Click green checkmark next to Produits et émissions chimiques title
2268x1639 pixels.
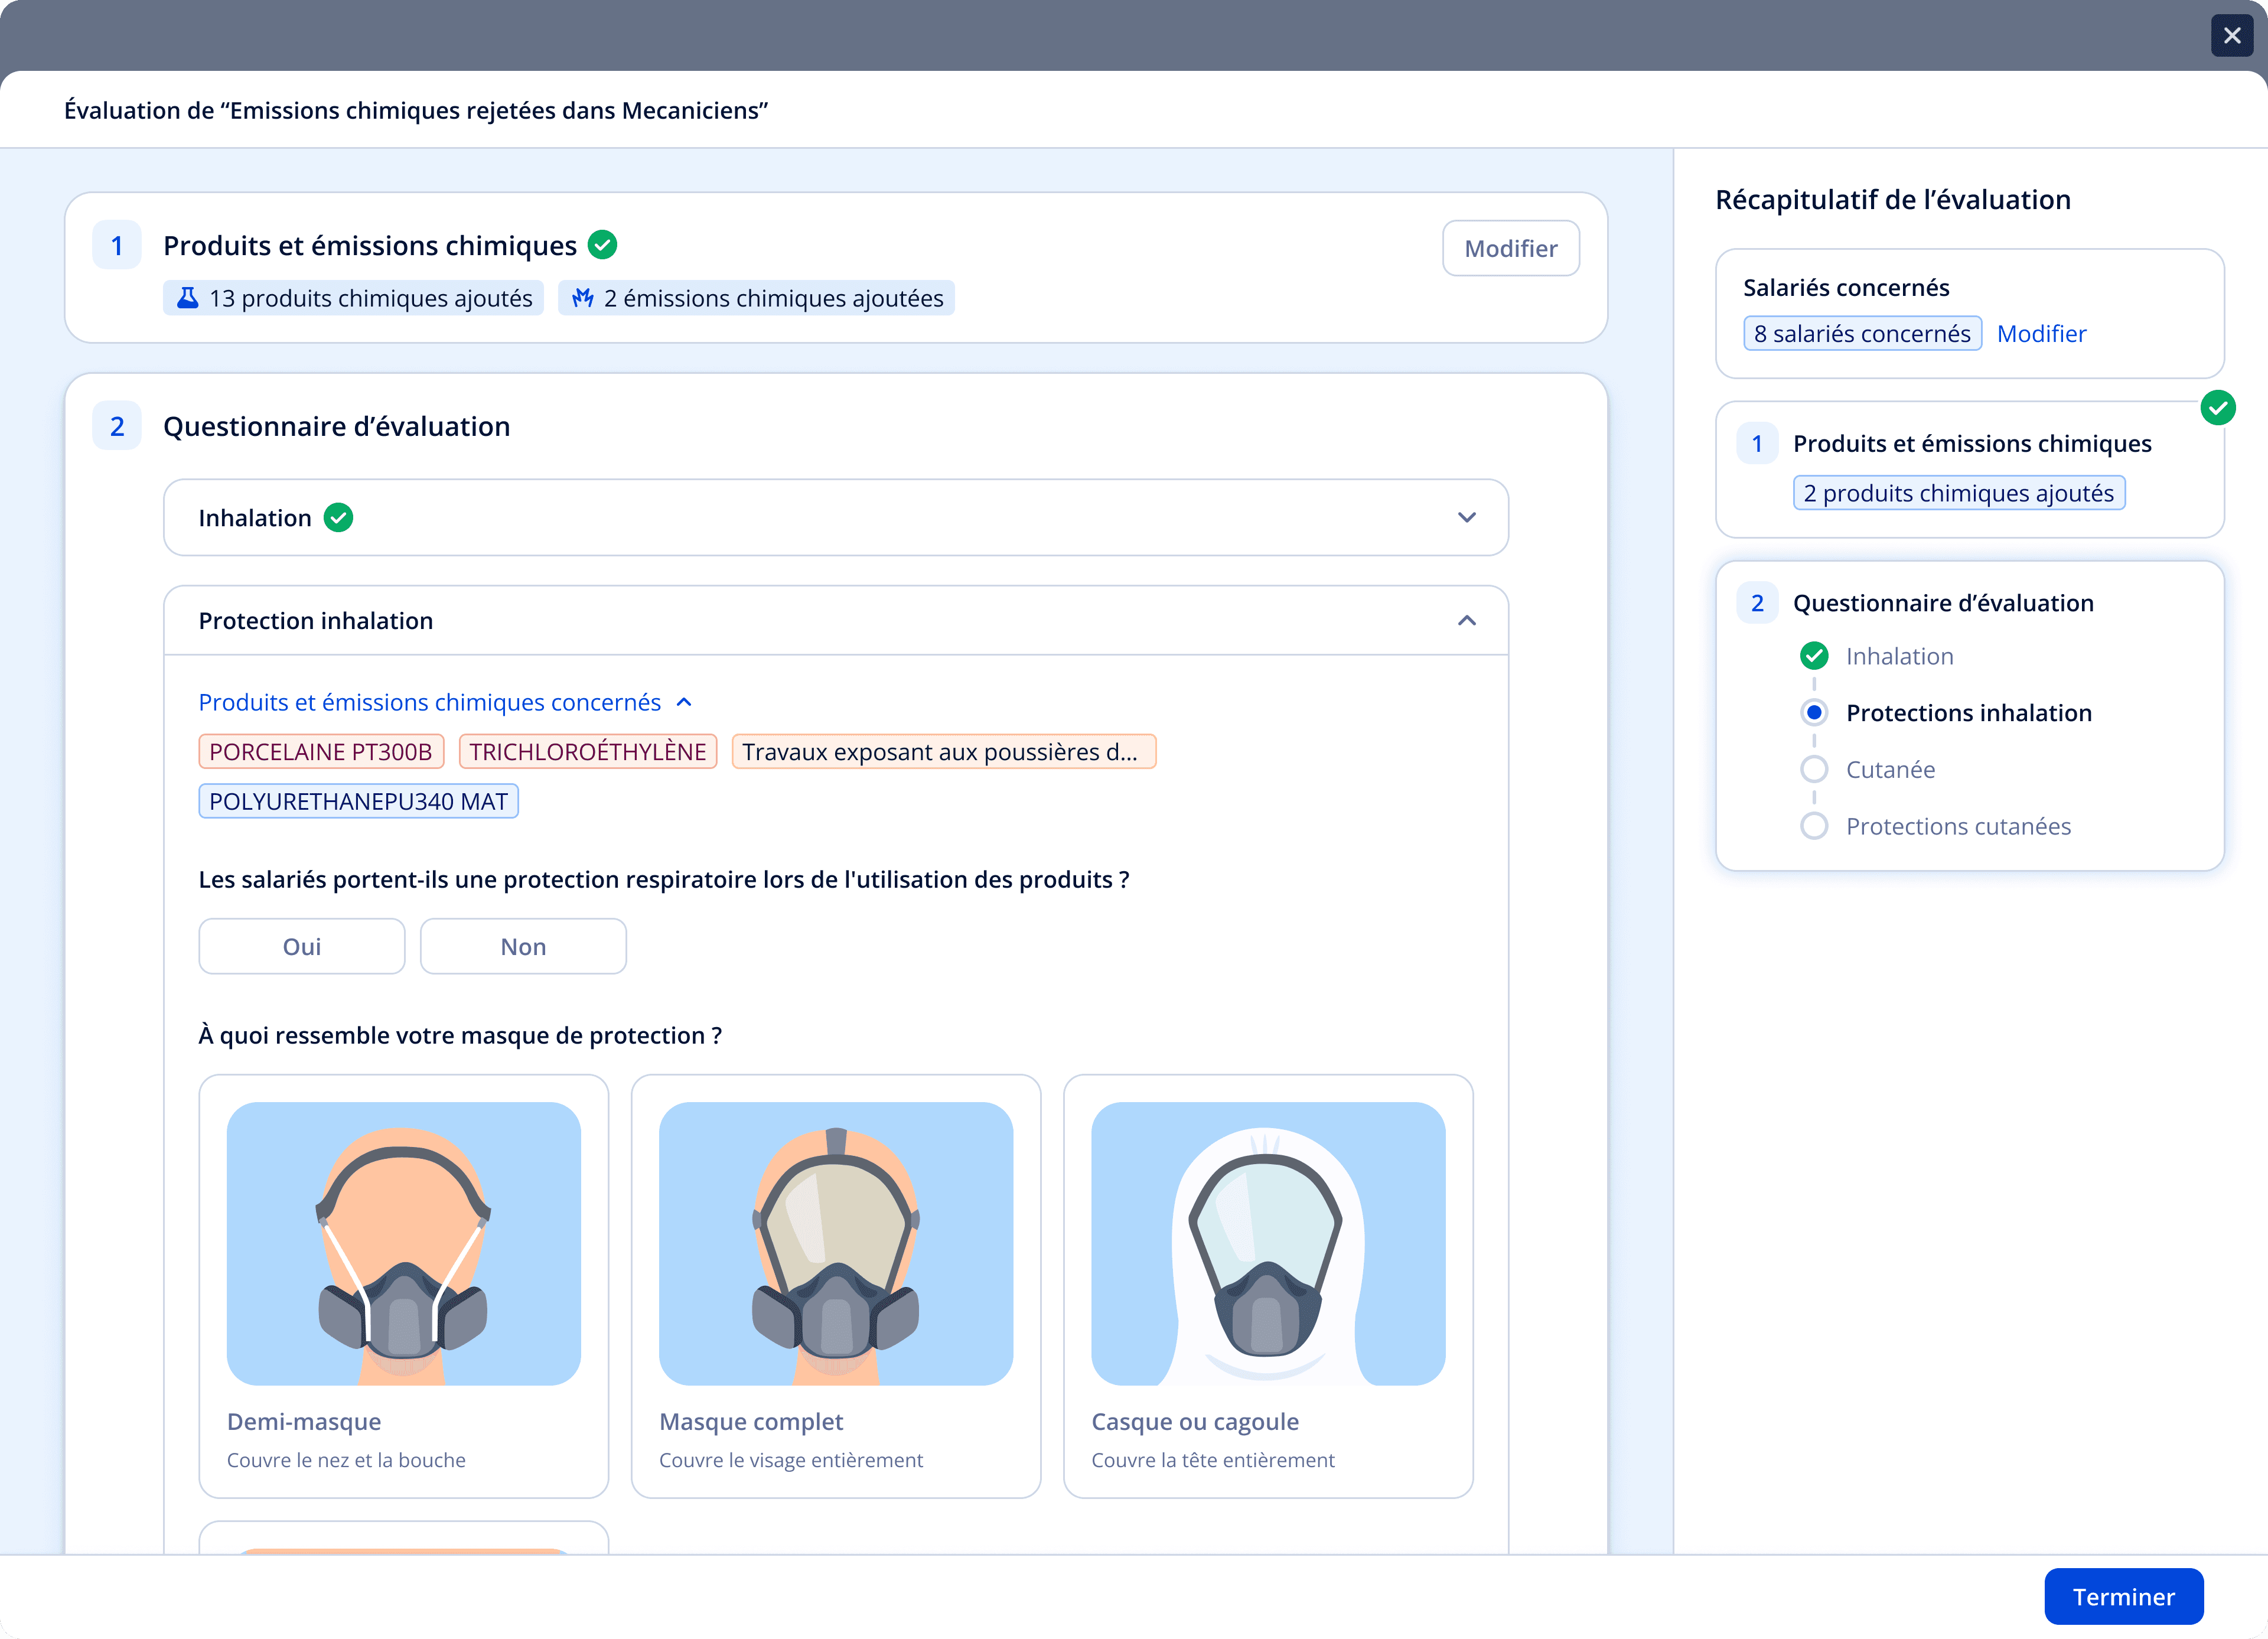coord(602,245)
